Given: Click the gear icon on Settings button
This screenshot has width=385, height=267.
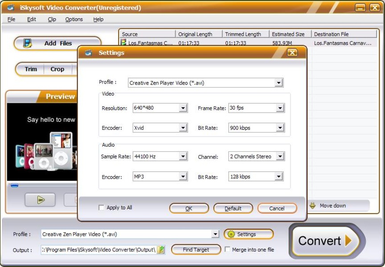Looking at the screenshot, I should [231, 235].
